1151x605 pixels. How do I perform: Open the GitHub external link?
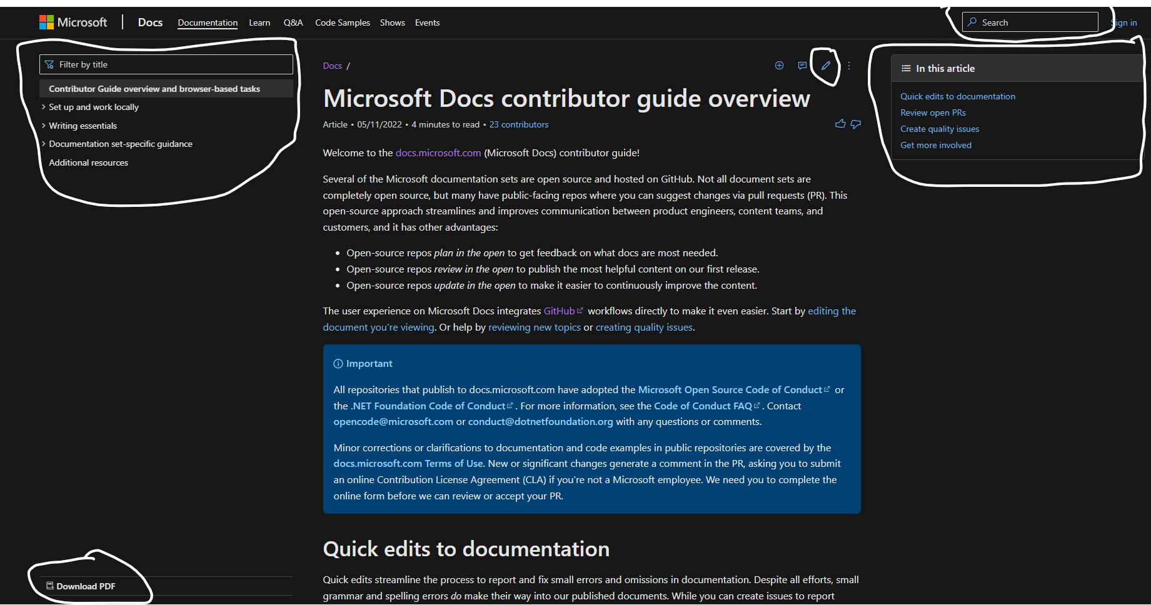pyautogui.click(x=563, y=311)
